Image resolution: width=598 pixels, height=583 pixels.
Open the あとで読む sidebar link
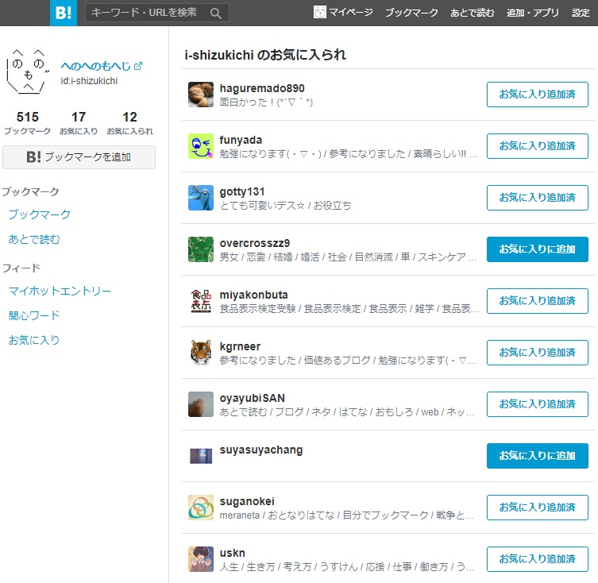coord(34,239)
